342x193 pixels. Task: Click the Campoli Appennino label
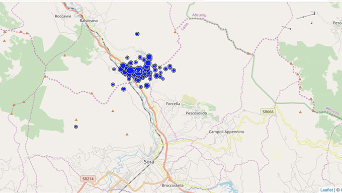[226, 132]
